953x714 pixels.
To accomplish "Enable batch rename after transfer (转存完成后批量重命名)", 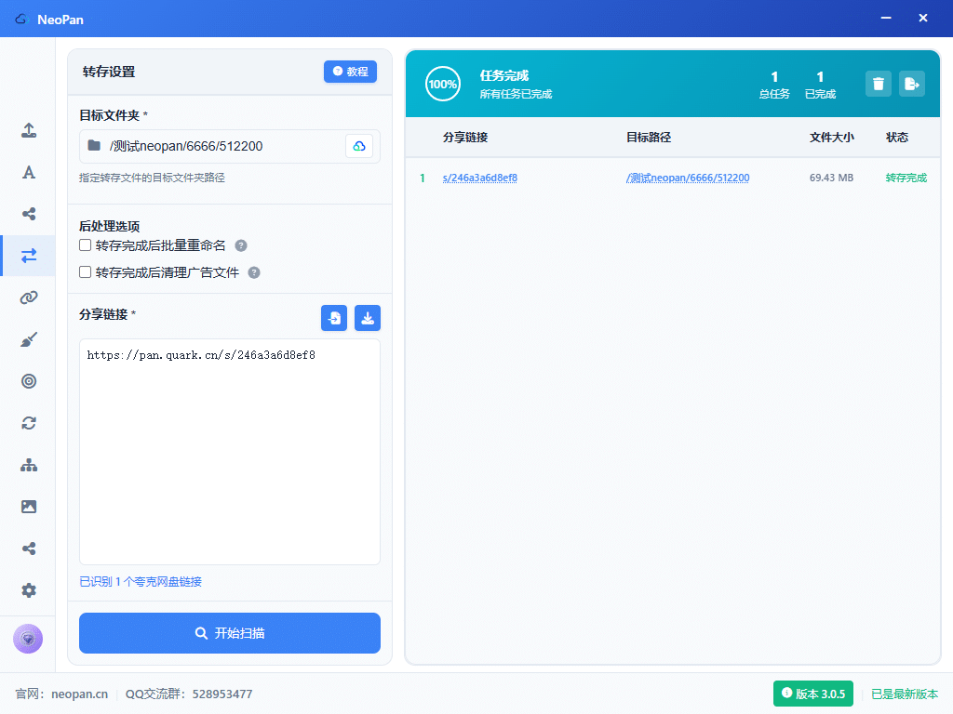I will [x=86, y=245].
